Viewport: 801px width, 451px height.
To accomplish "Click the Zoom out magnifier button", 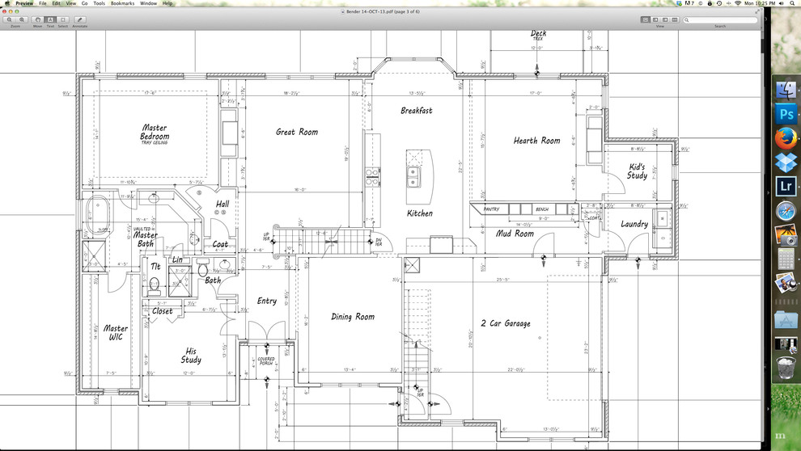I will click(x=10, y=19).
